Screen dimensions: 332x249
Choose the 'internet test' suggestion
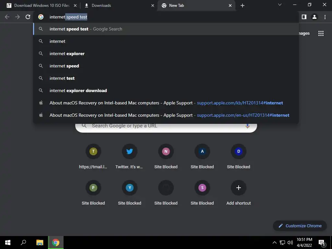pyautogui.click(x=166, y=78)
